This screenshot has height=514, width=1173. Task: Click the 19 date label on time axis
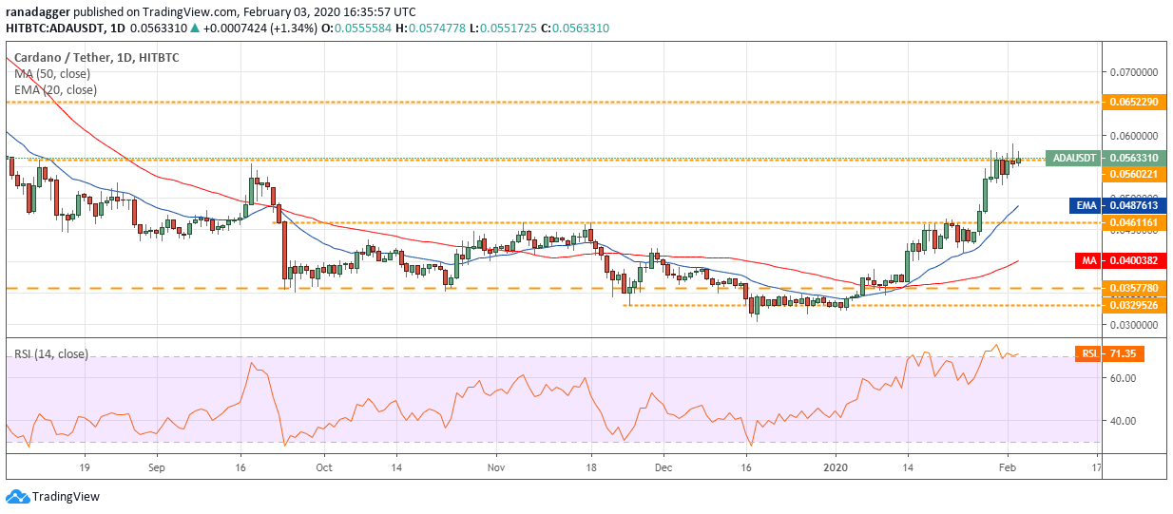pos(84,467)
